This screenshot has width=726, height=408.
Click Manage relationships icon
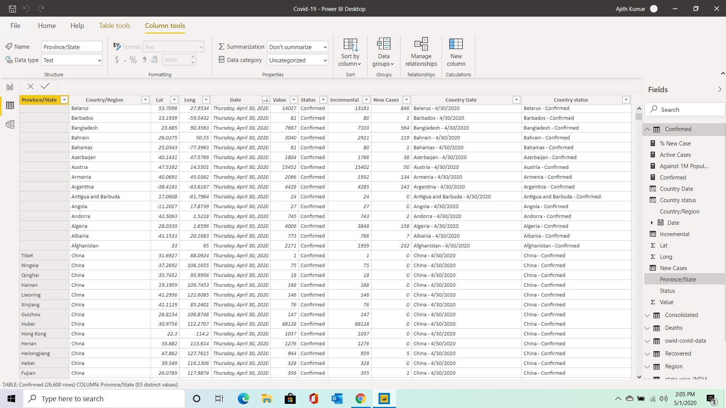tap(421, 52)
